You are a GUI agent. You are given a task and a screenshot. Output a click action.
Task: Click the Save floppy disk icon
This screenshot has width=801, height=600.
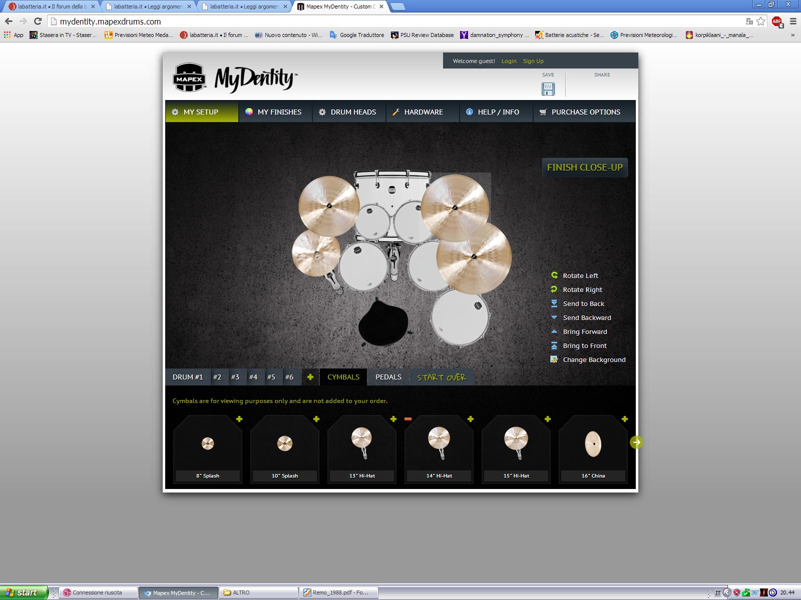(x=548, y=89)
